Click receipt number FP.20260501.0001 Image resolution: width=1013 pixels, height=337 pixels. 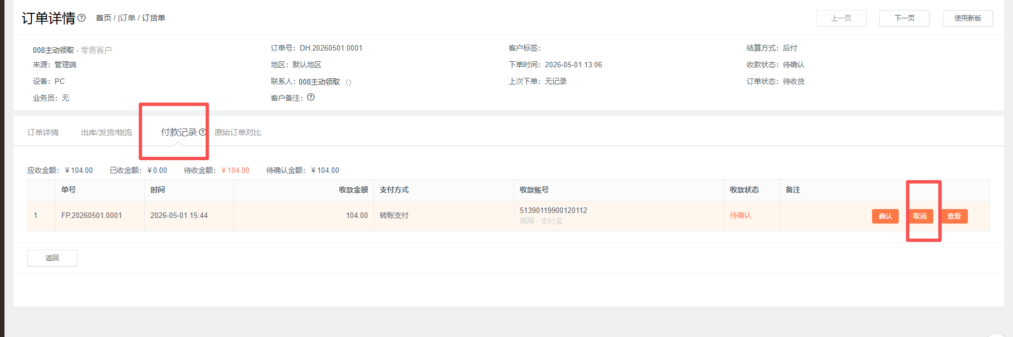(x=91, y=216)
